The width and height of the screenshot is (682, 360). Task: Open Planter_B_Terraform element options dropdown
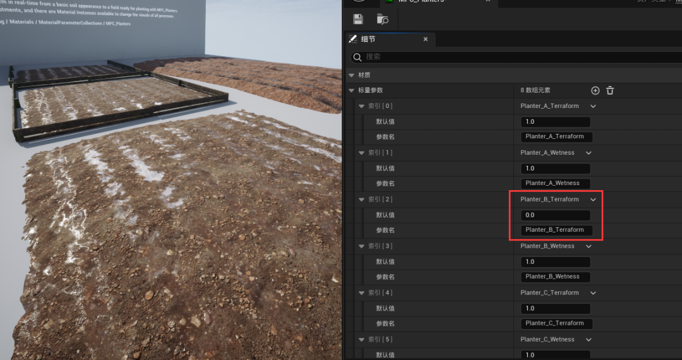tap(593, 200)
